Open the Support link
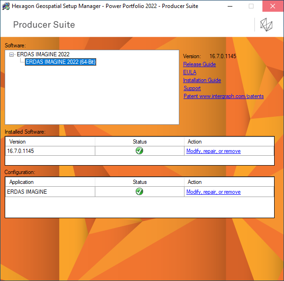The height and width of the screenshot is (281, 284). point(192,88)
